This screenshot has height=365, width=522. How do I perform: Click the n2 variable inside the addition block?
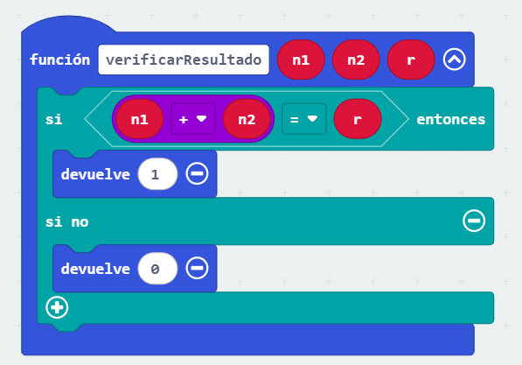(247, 119)
